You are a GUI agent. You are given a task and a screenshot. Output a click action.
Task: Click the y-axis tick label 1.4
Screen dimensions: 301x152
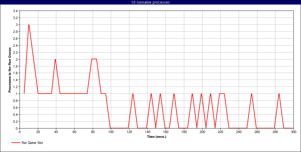tap(15, 80)
